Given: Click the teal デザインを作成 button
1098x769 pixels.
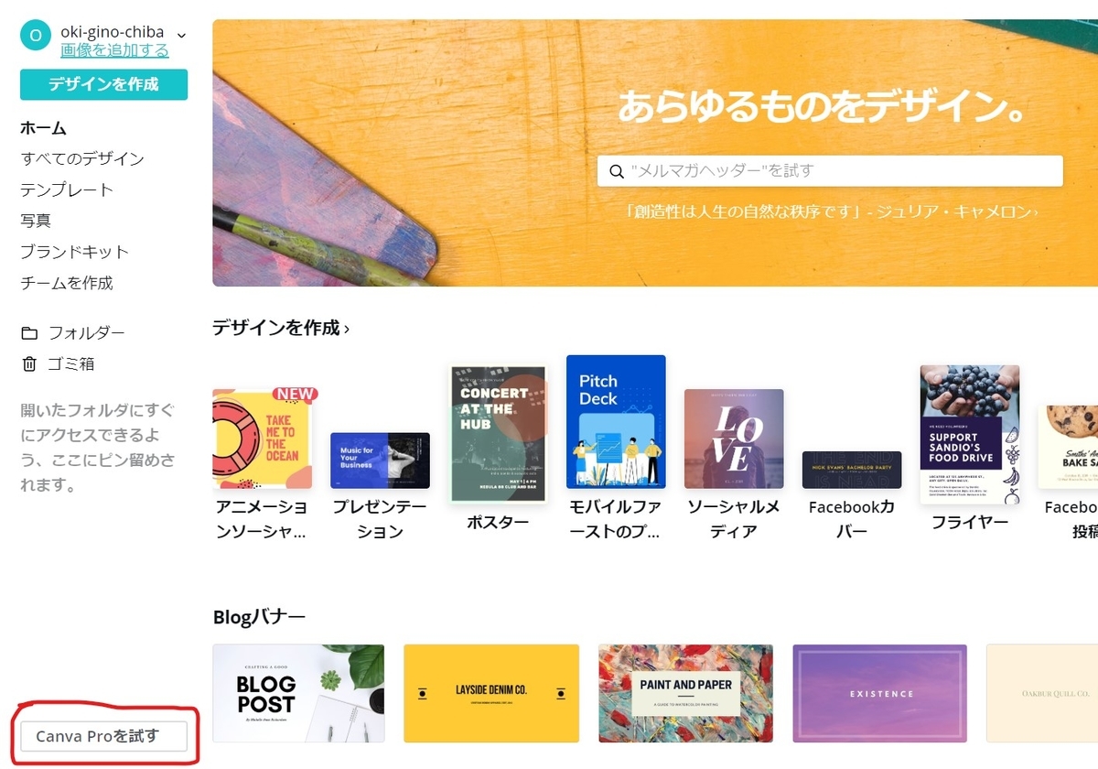Looking at the screenshot, I should [103, 84].
